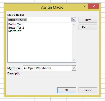Click into the Macro name input field
The image size is (105, 101).
[x=39, y=20]
